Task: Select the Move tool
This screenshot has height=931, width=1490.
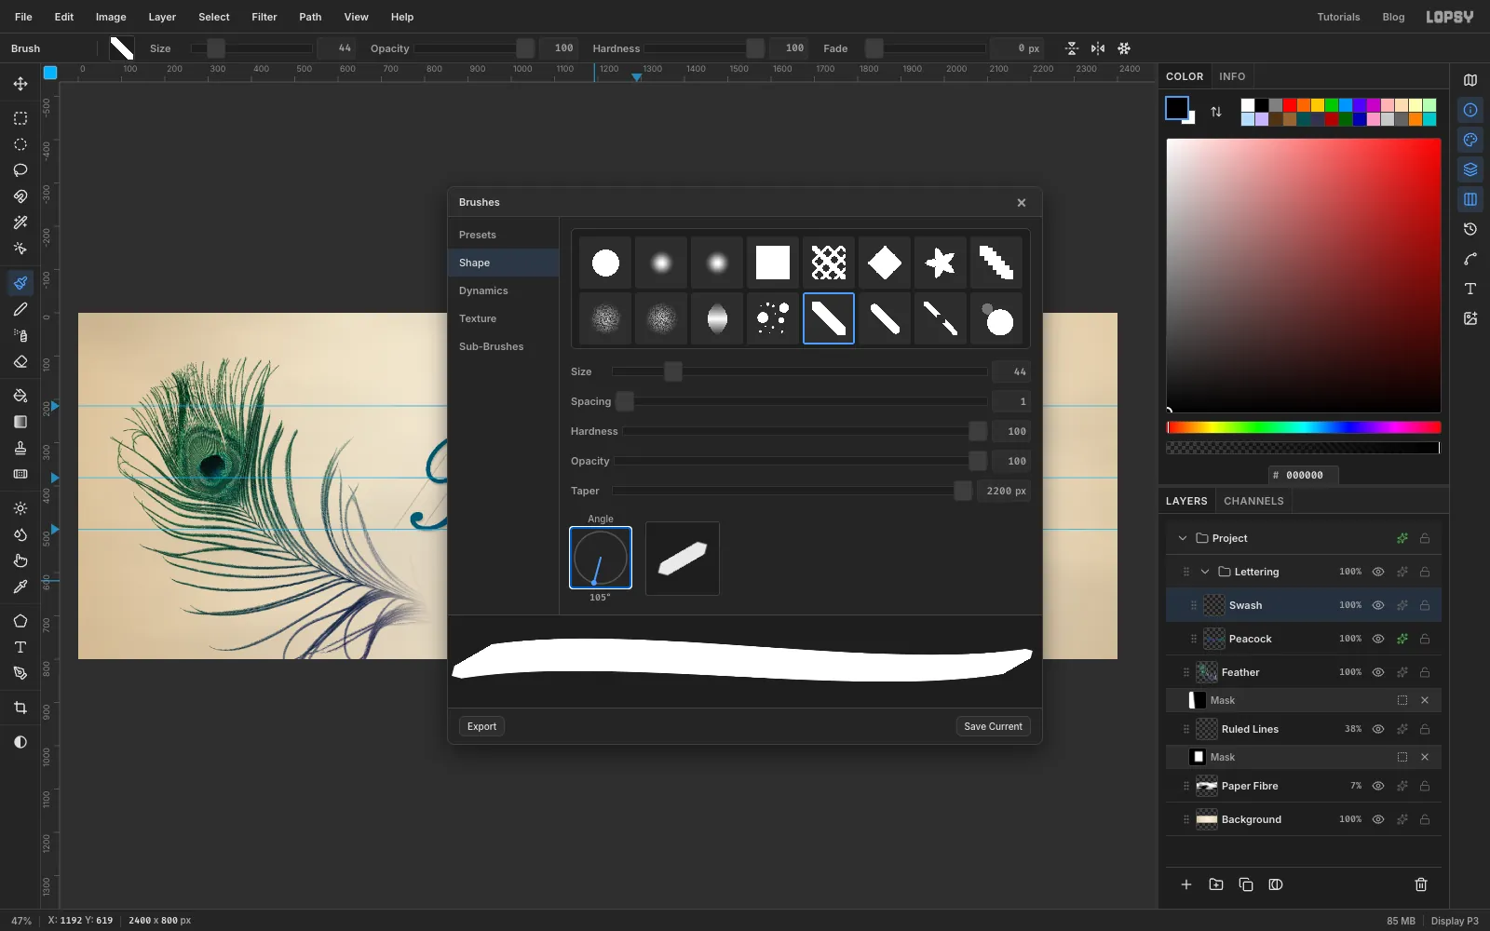Action: pyautogui.click(x=20, y=84)
